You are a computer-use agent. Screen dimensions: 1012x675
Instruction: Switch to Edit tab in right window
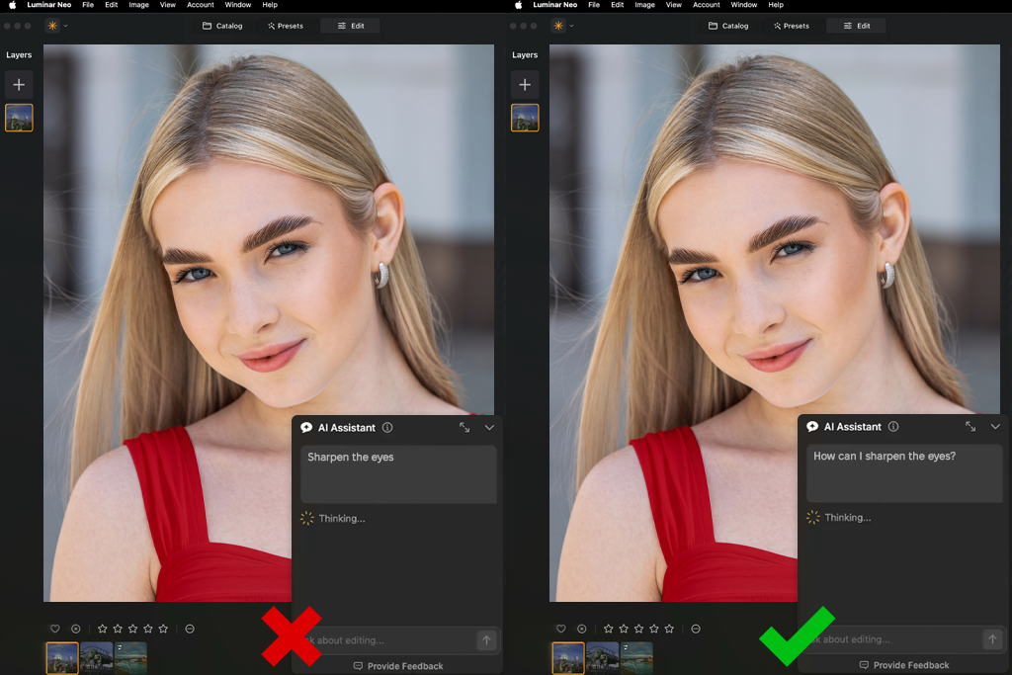857,26
